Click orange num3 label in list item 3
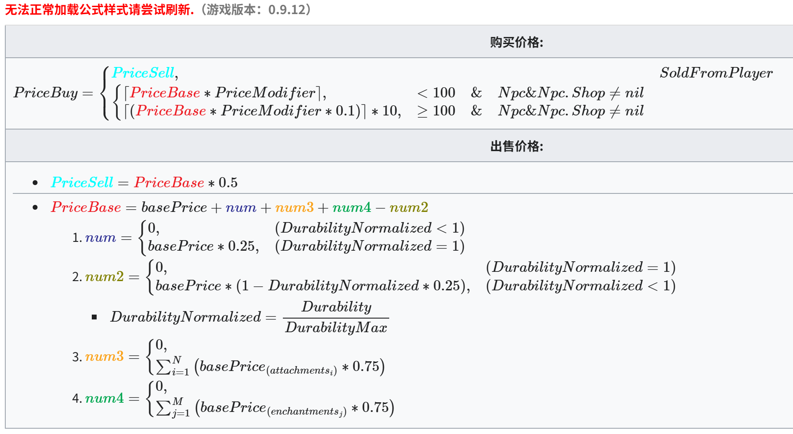793x434 pixels. point(104,356)
